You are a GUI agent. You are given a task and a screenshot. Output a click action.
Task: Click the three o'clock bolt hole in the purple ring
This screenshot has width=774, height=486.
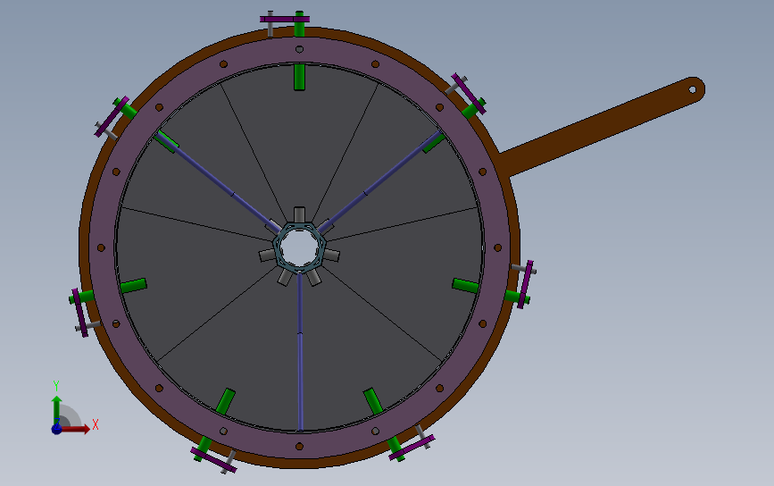tap(497, 248)
